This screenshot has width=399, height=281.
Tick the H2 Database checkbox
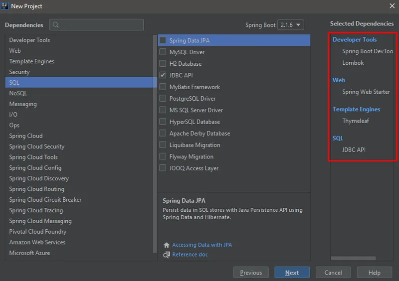coord(163,63)
